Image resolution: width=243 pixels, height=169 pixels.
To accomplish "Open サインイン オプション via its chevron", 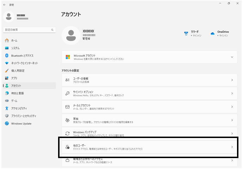I will point(232,93).
